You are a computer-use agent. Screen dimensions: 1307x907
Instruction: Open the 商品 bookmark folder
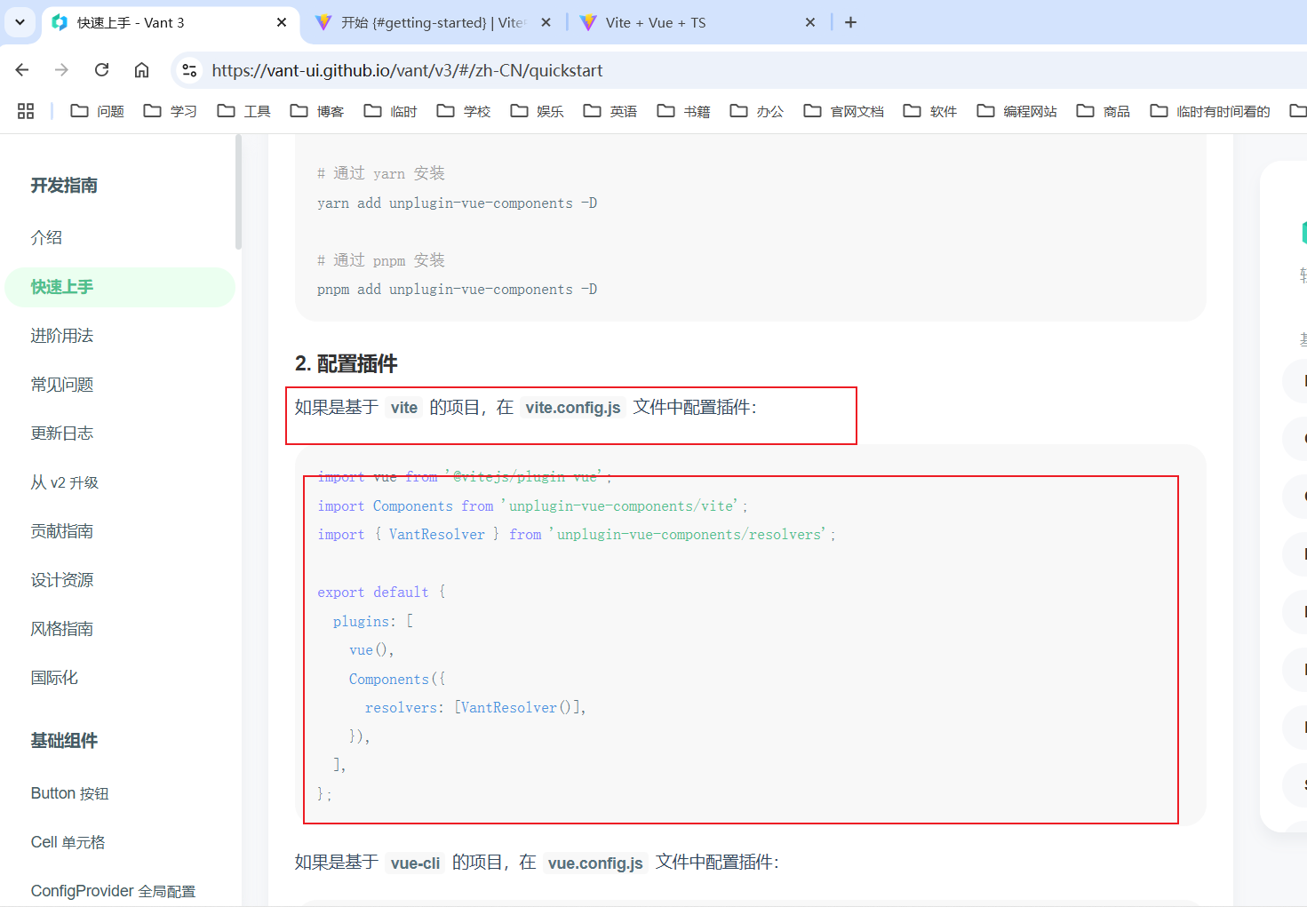1103,111
